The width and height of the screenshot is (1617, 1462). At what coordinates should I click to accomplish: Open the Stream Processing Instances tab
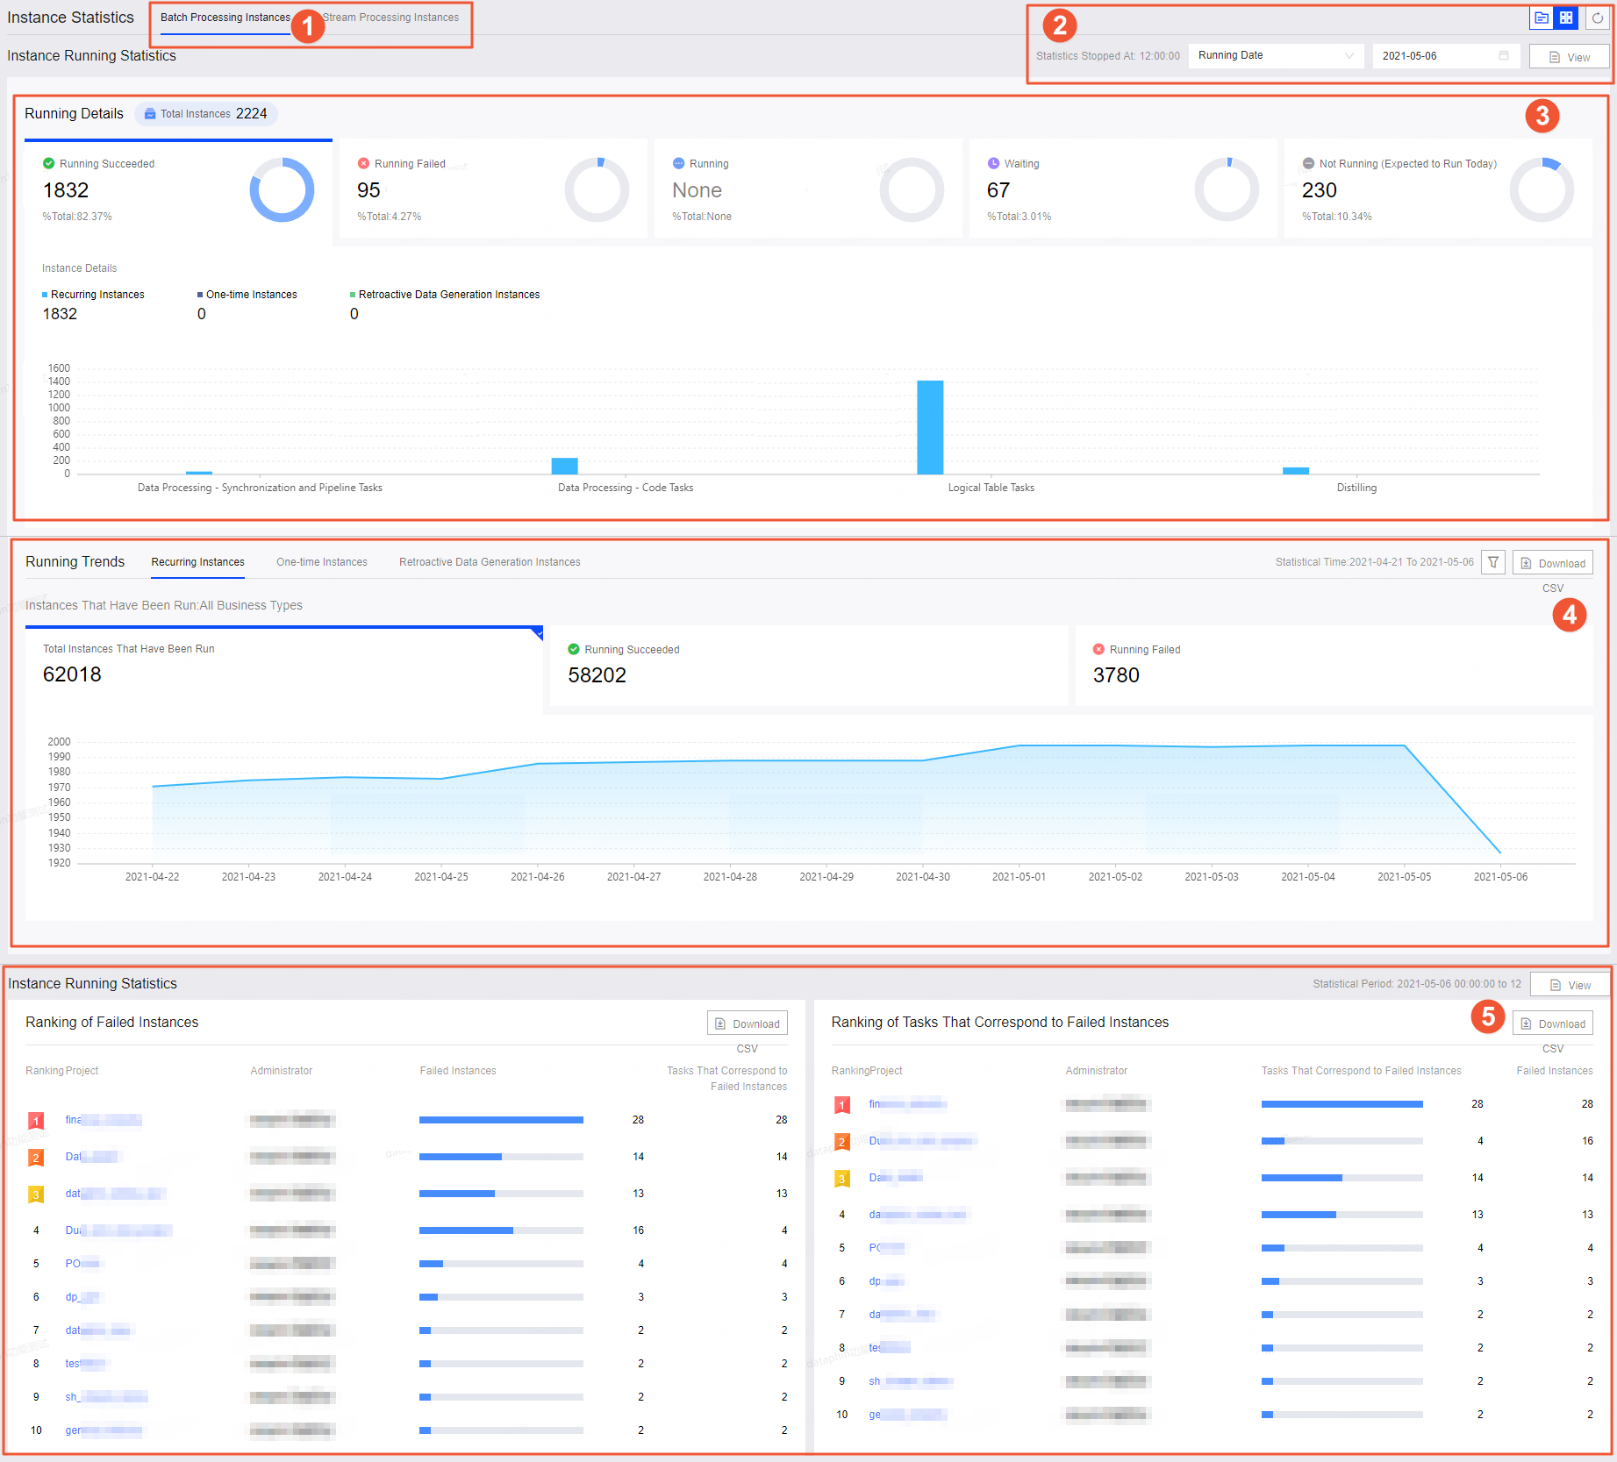[390, 18]
